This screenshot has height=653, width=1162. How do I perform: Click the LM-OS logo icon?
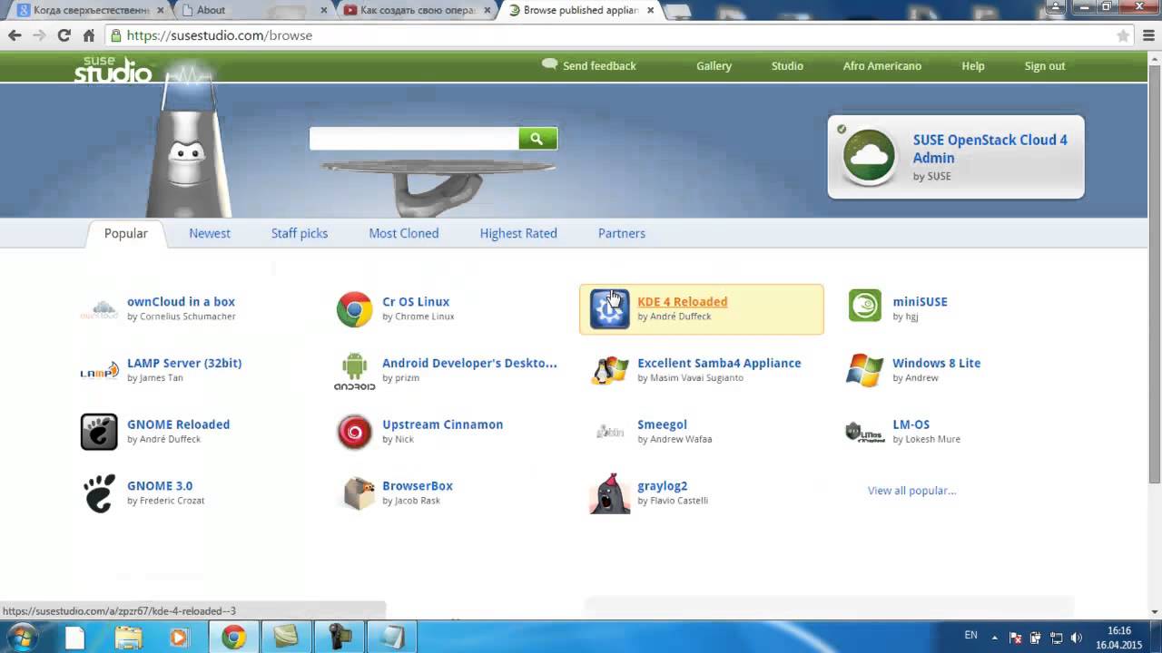pyautogui.click(x=864, y=432)
